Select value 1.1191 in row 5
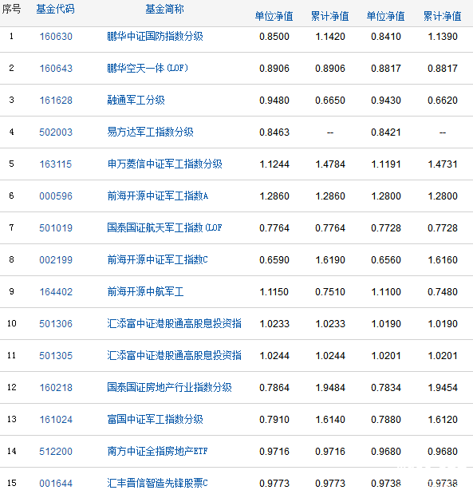 click(386, 164)
